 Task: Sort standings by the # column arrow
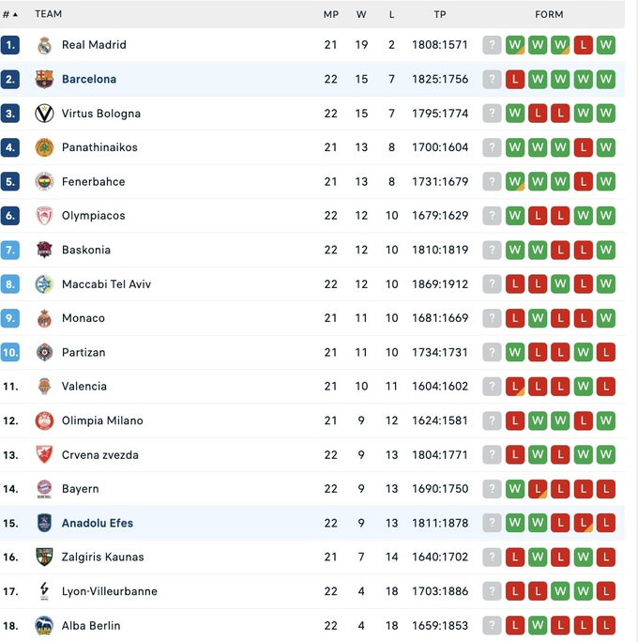tap(15, 14)
